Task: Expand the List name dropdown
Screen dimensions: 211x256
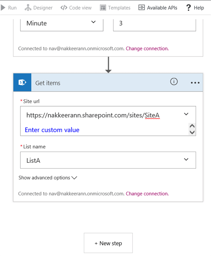Action: coord(186,160)
